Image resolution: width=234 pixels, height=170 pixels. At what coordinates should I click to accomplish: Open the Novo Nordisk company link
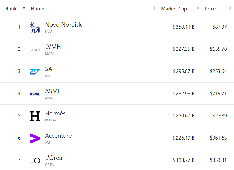pyautogui.click(x=63, y=25)
